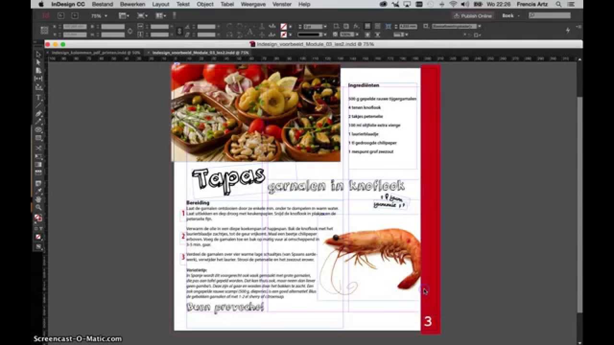Screen dimensions: 614x345
Task: Open the opacity percentage dropdown arrow
Action: click(x=356, y=34)
